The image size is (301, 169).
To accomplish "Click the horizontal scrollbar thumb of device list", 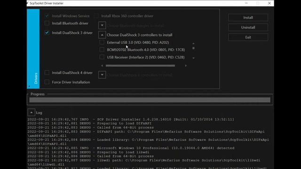I will (x=140, y=66).
